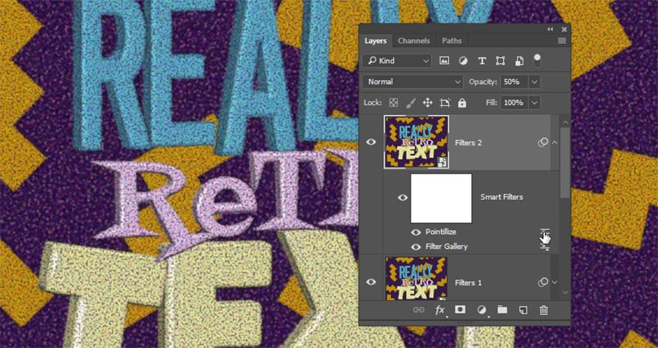Click the Pointillize filter name
The height and width of the screenshot is (348, 658).
[x=441, y=231]
